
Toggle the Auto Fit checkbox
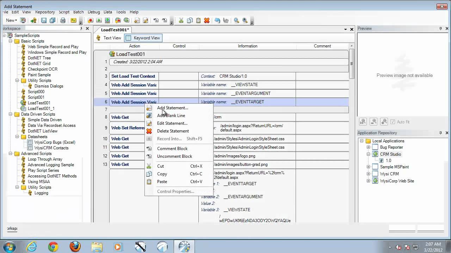point(393,122)
